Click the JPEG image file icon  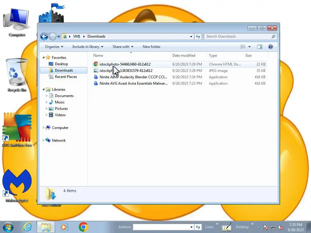click(x=96, y=70)
